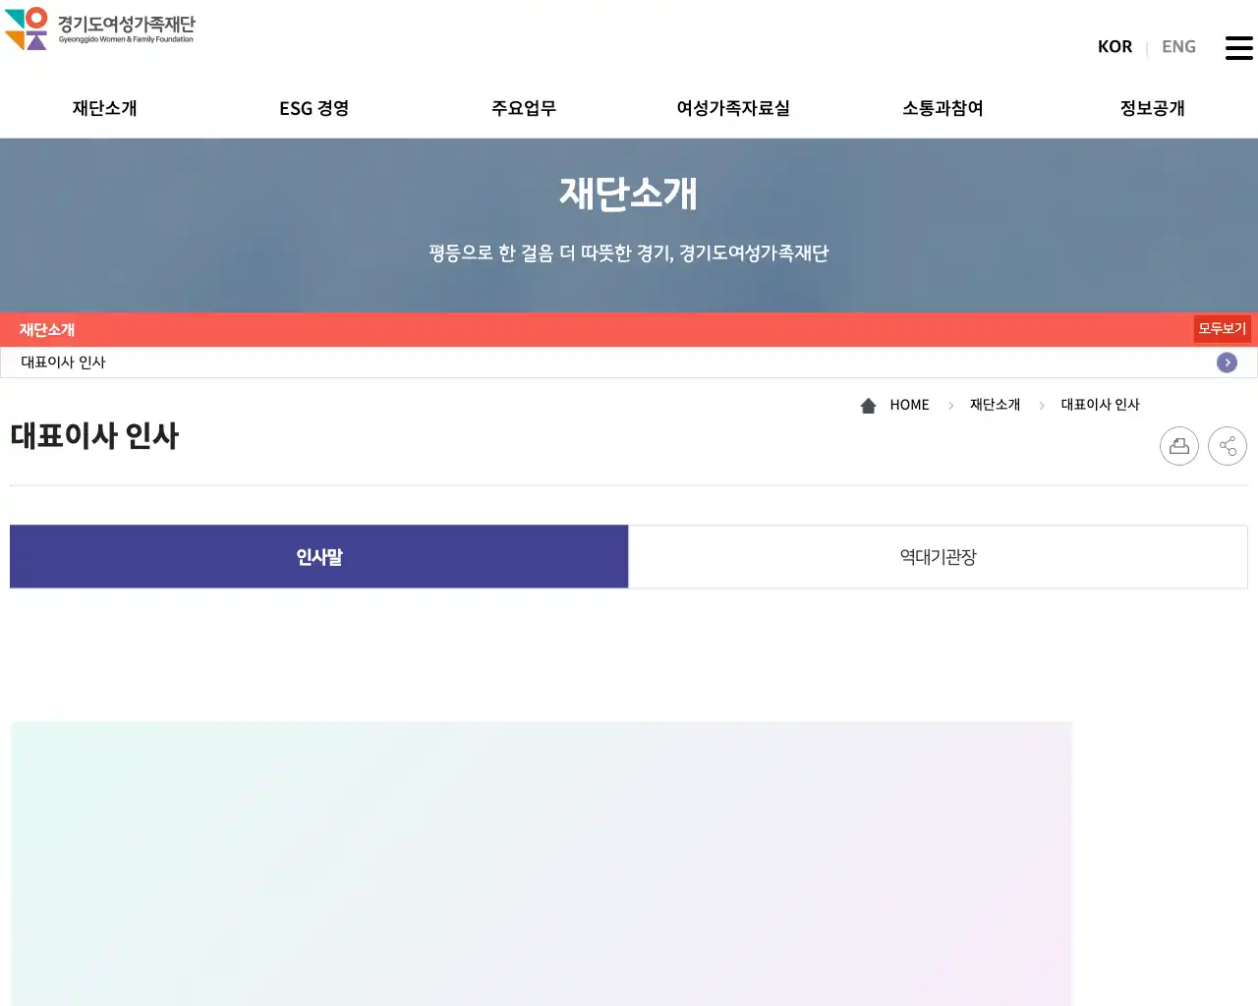Click 재단소개 breadcrumb link

point(995,405)
